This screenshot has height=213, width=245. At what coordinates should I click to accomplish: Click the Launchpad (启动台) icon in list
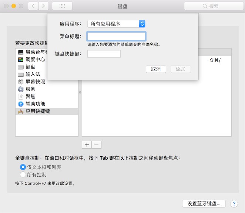[x=21, y=52]
